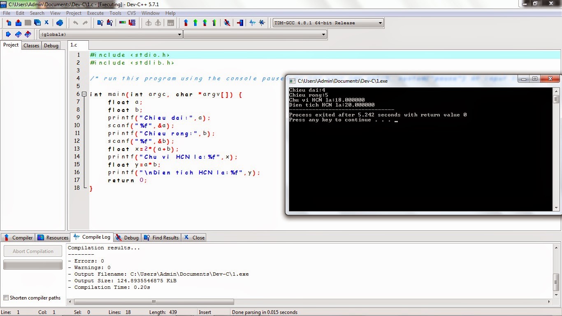Open the Edit menu
The width and height of the screenshot is (562, 316).
click(20, 13)
